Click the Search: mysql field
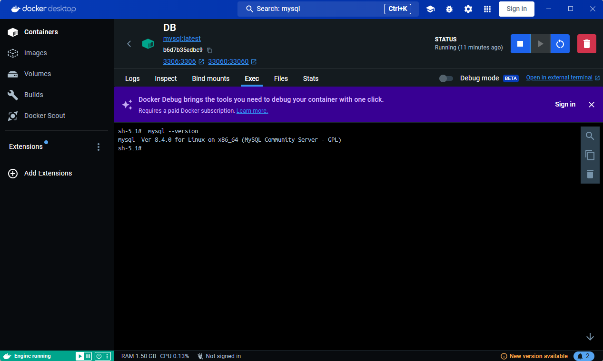 (328, 9)
